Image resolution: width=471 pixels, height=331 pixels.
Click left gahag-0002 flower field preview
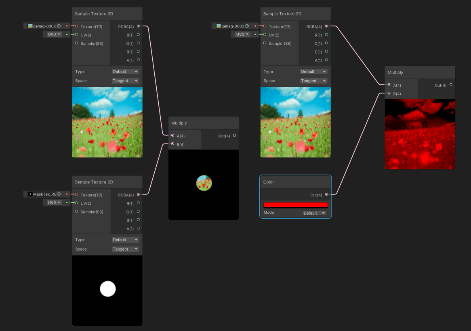107,122
